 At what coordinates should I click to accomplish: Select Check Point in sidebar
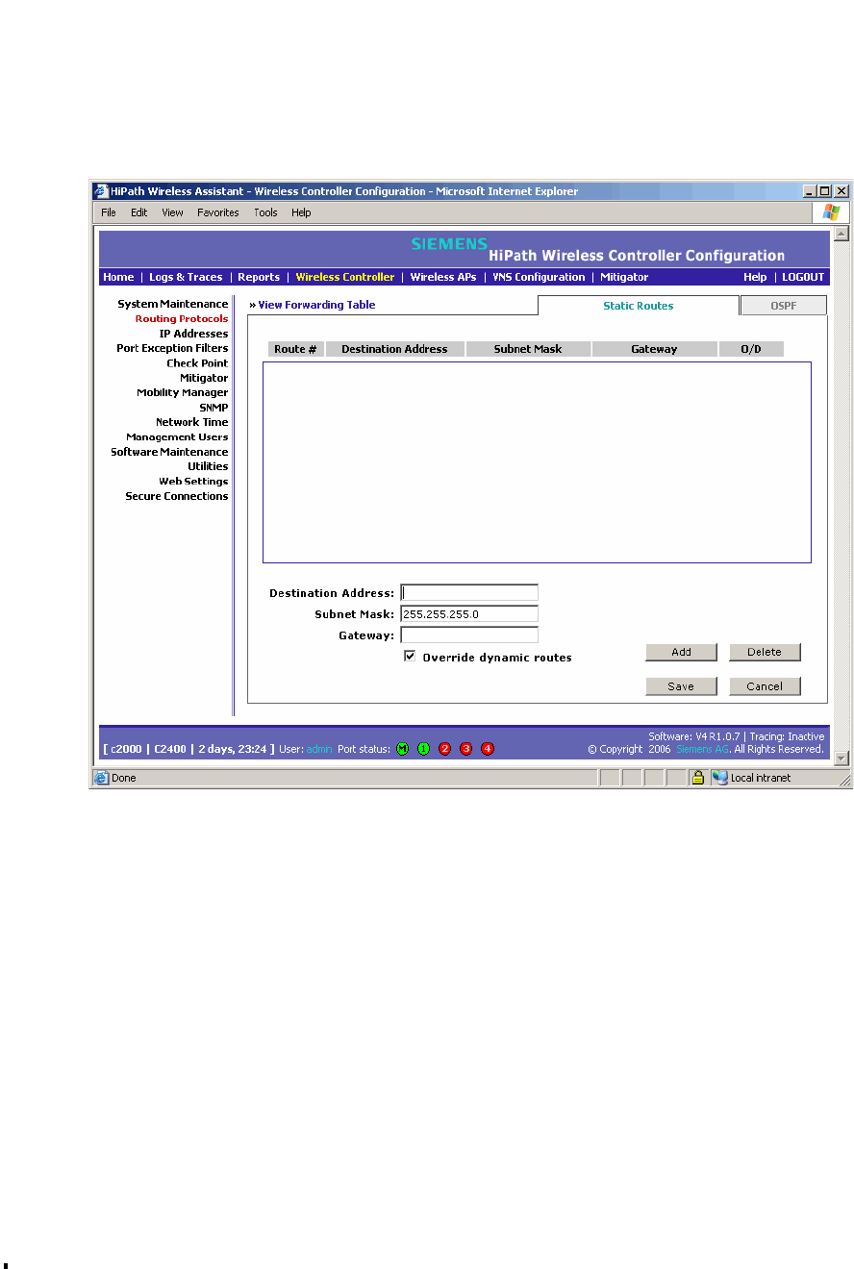pyautogui.click(x=197, y=363)
